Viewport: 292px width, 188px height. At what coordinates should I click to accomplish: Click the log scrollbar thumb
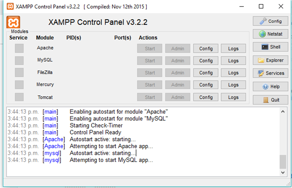(x=283, y=162)
